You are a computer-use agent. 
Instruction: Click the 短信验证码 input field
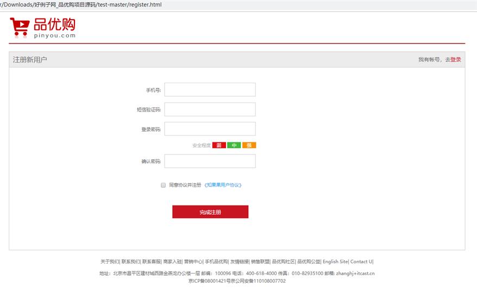tap(210, 109)
